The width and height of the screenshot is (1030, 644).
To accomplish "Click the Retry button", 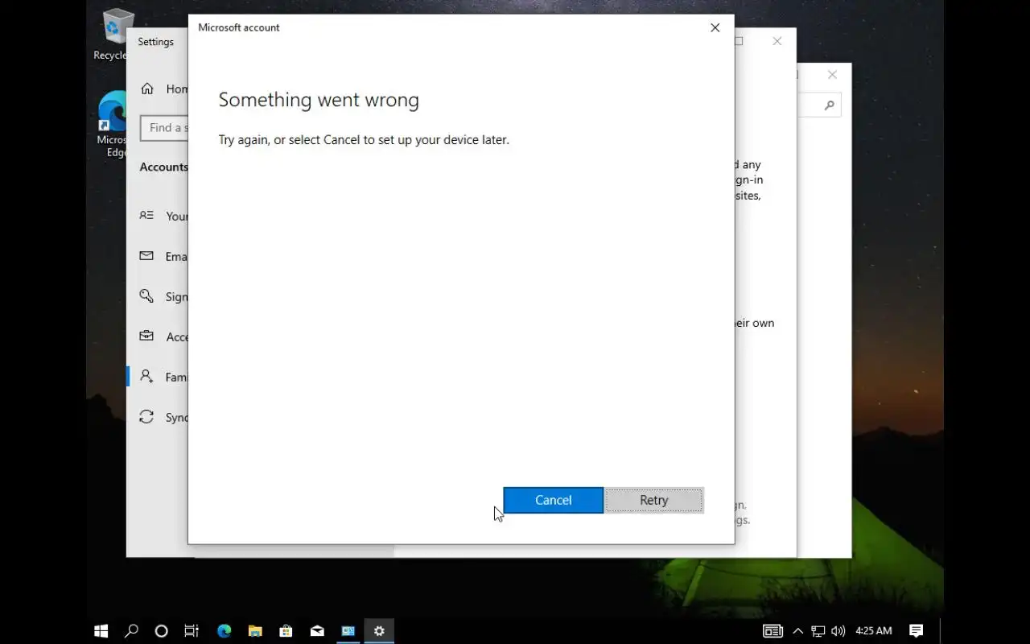I will coord(654,500).
